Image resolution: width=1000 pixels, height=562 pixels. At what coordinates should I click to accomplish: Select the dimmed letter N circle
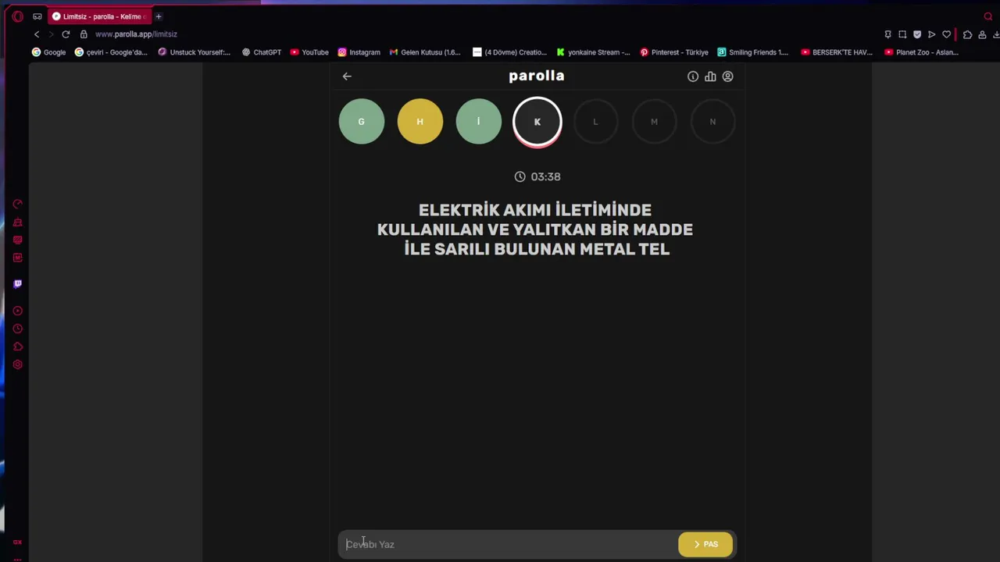pos(712,122)
